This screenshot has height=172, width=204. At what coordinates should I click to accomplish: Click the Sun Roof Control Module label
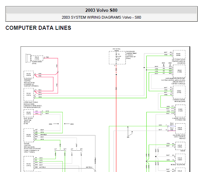point(31,83)
